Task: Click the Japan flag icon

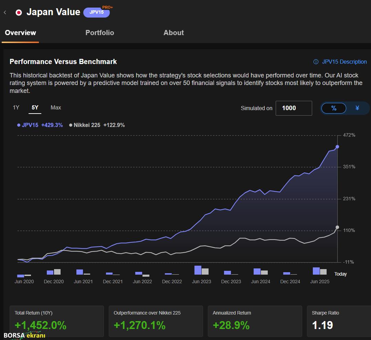Action: point(19,12)
